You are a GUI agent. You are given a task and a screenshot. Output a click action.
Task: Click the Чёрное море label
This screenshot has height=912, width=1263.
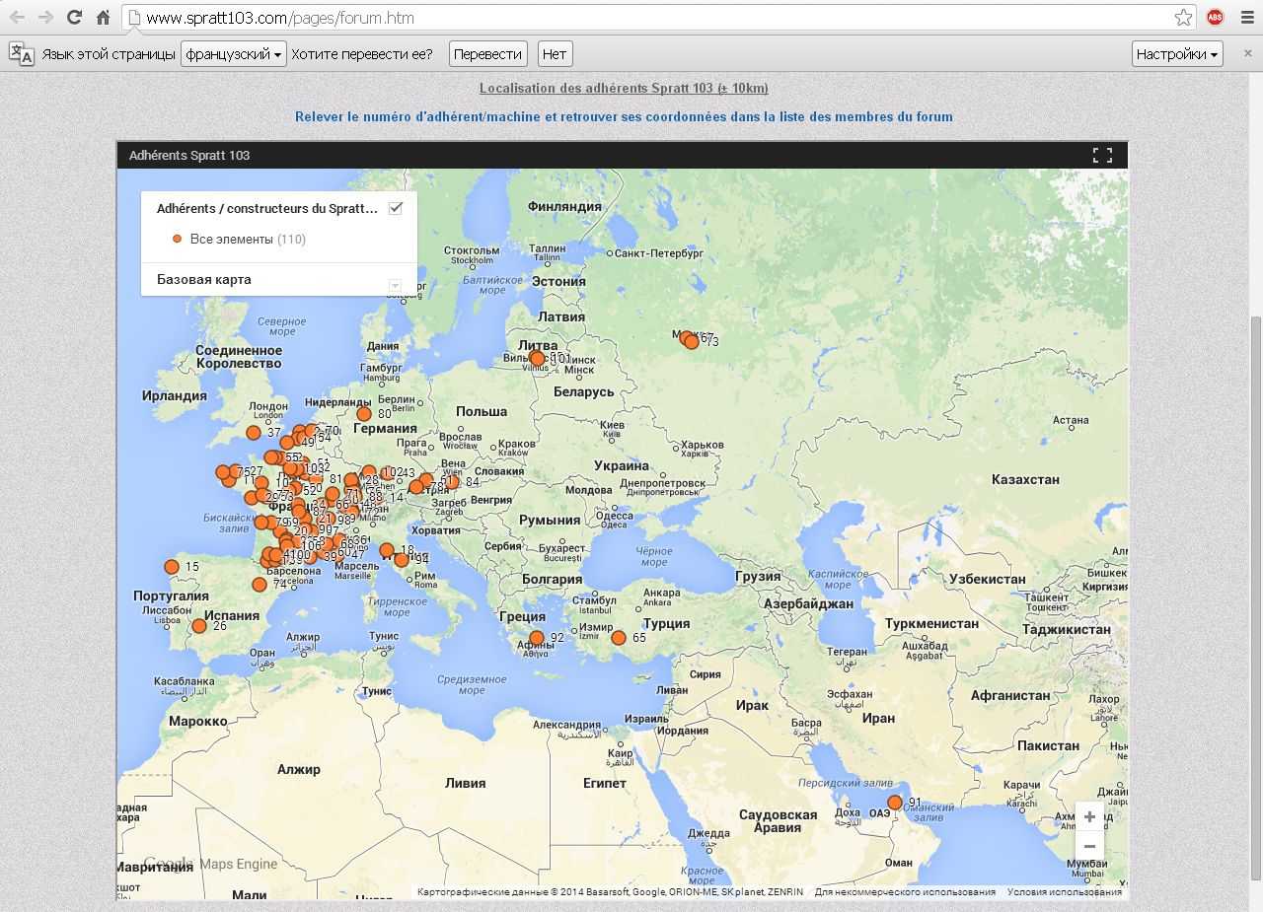pos(654,557)
